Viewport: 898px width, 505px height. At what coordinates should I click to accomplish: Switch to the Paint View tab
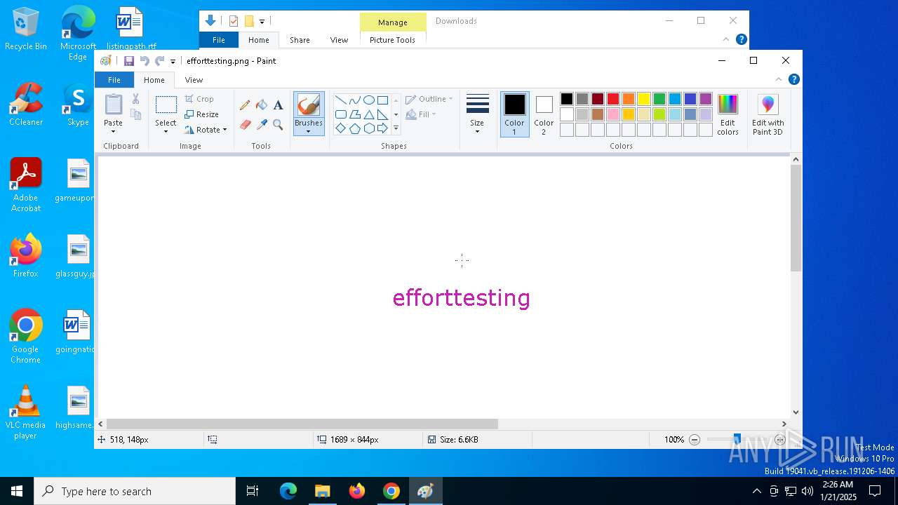(x=194, y=80)
